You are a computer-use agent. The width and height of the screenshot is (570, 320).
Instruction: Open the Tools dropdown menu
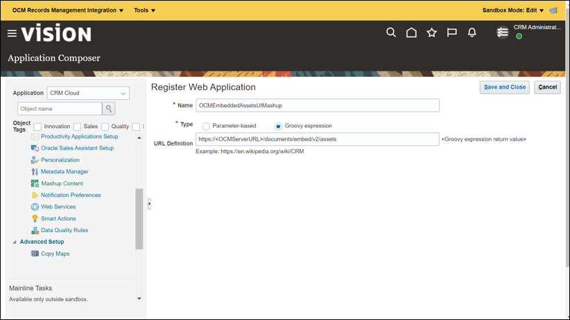[144, 10]
